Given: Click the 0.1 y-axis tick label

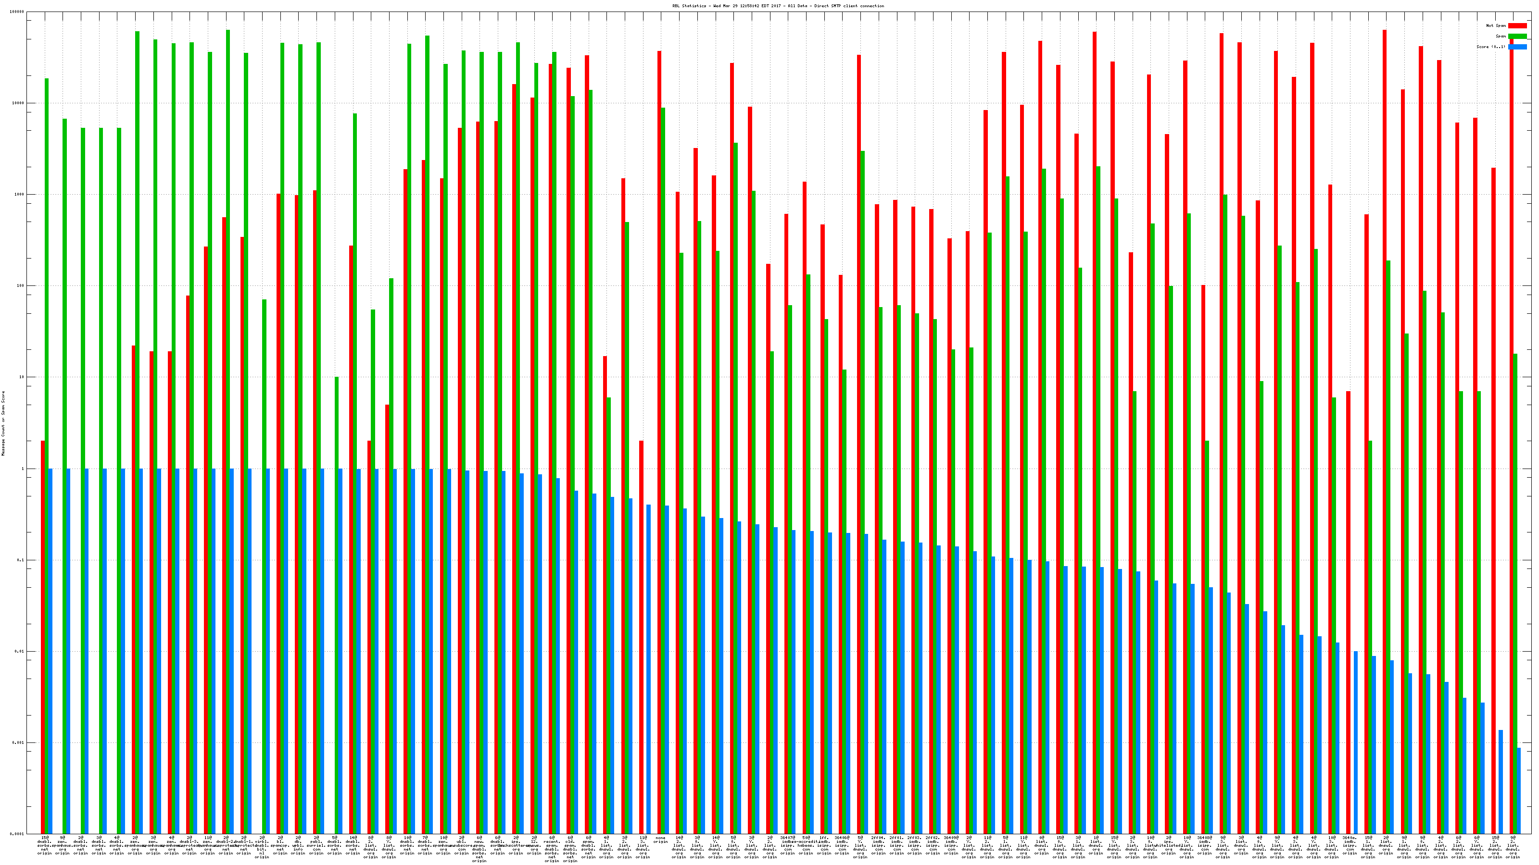Looking at the screenshot, I should click(x=20, y=560).
